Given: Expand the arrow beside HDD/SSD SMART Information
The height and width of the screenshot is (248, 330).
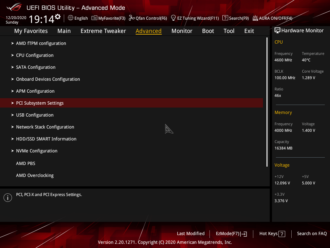Looking at the screenshot, I should pyautogui.click(x=13, y=139).
